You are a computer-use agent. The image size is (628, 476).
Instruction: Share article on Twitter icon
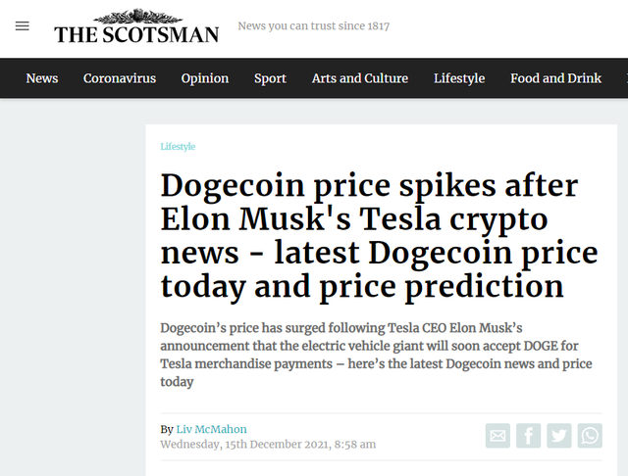coord(559,435)
